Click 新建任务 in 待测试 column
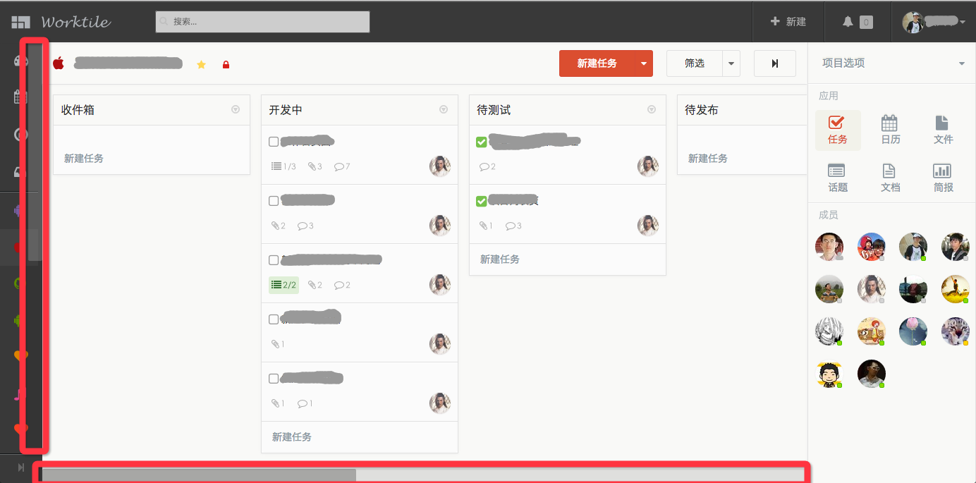Image resolution: width=976 pixels, height=483 pixels. pyautogui.click(x=500, y=259)
